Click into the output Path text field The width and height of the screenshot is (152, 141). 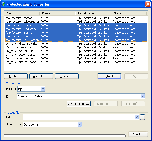pos(78,117)
